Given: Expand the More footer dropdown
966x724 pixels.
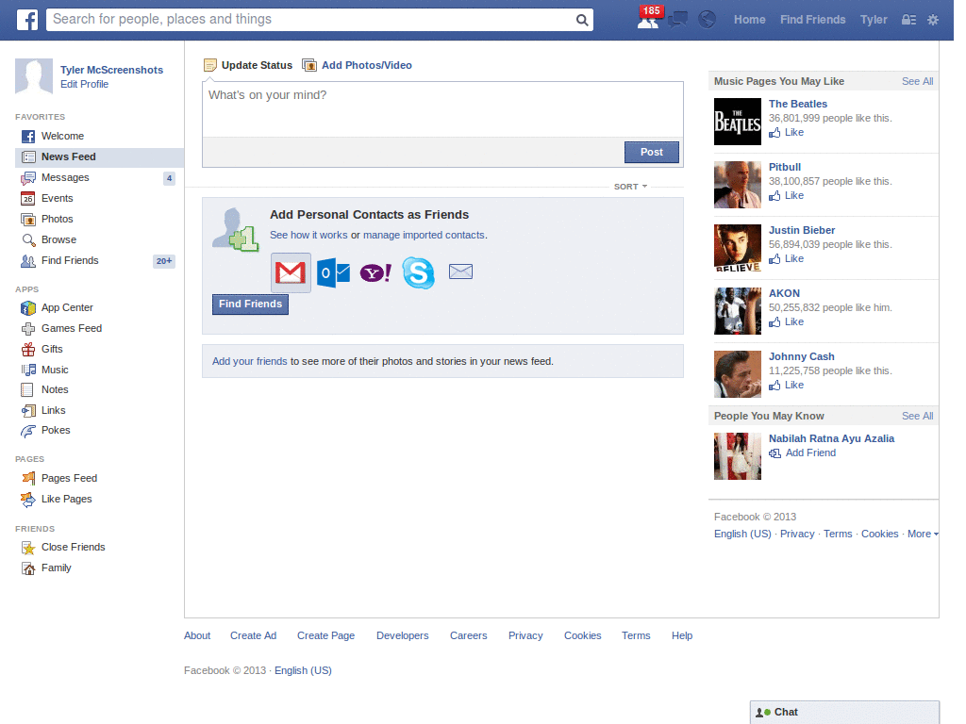Looking at the screenshot, I should tap(923, 534).
